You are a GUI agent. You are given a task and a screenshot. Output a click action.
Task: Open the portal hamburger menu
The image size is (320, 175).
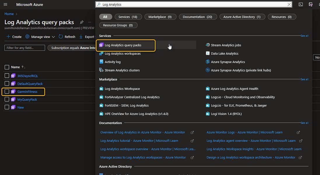pyautogui.click(x=5, y=4)
